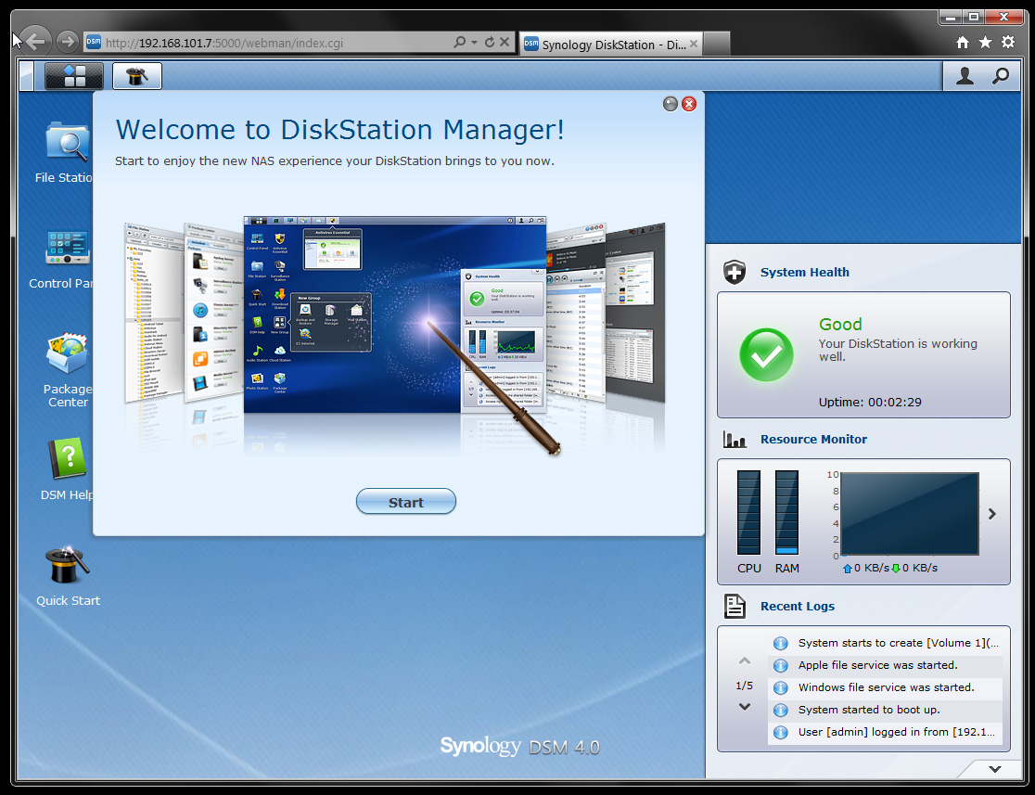Open the System Health heading link
1035x795 pixels.
click(x=805, y=272)
